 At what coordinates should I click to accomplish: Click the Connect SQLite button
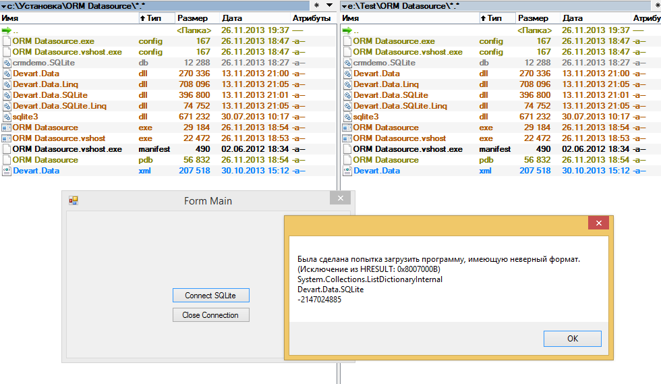point(210,296)
